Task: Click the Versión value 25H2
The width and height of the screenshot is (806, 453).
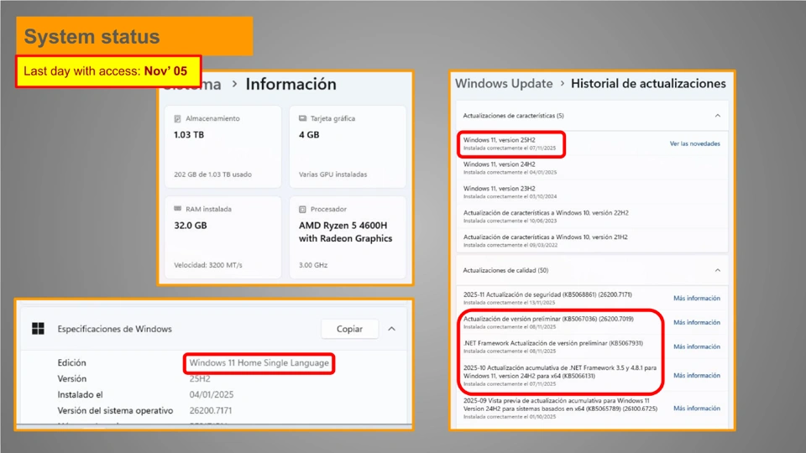Action: [200, 379]
